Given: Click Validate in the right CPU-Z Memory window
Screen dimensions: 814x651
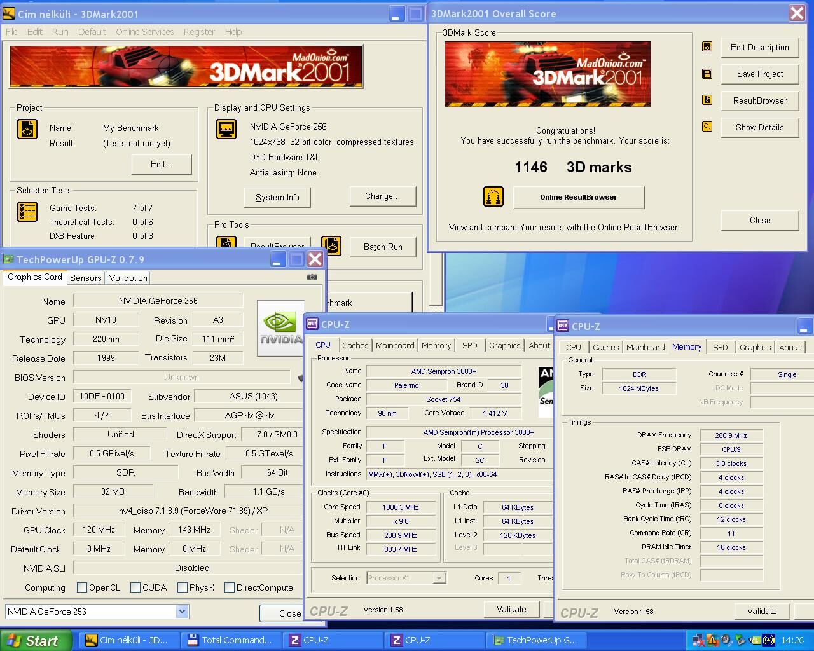Looking at the screenshot, I should 762,611.
